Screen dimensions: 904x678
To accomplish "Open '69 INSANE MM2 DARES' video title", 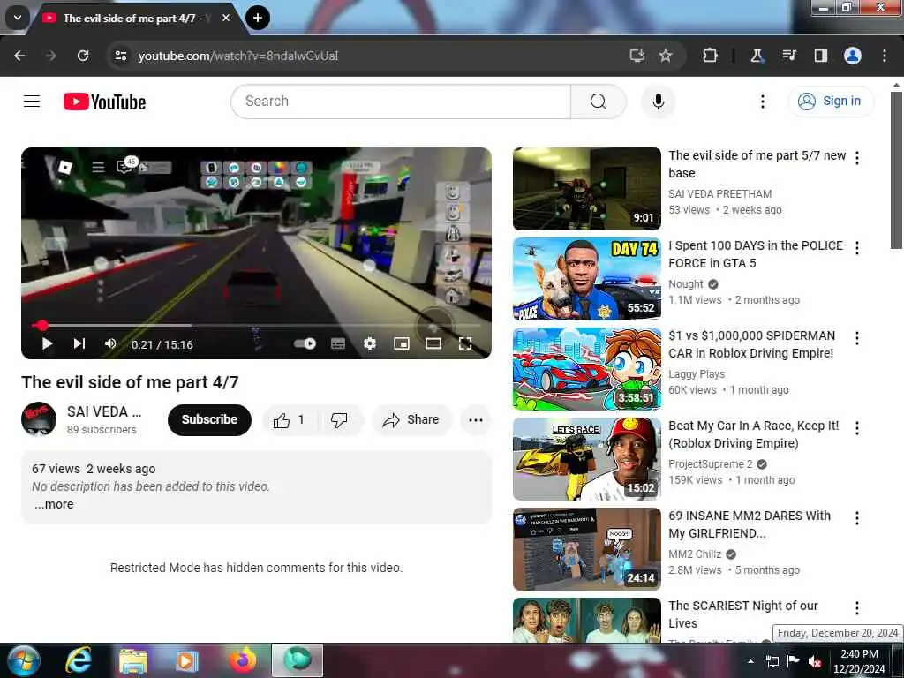I will (750, 524).
